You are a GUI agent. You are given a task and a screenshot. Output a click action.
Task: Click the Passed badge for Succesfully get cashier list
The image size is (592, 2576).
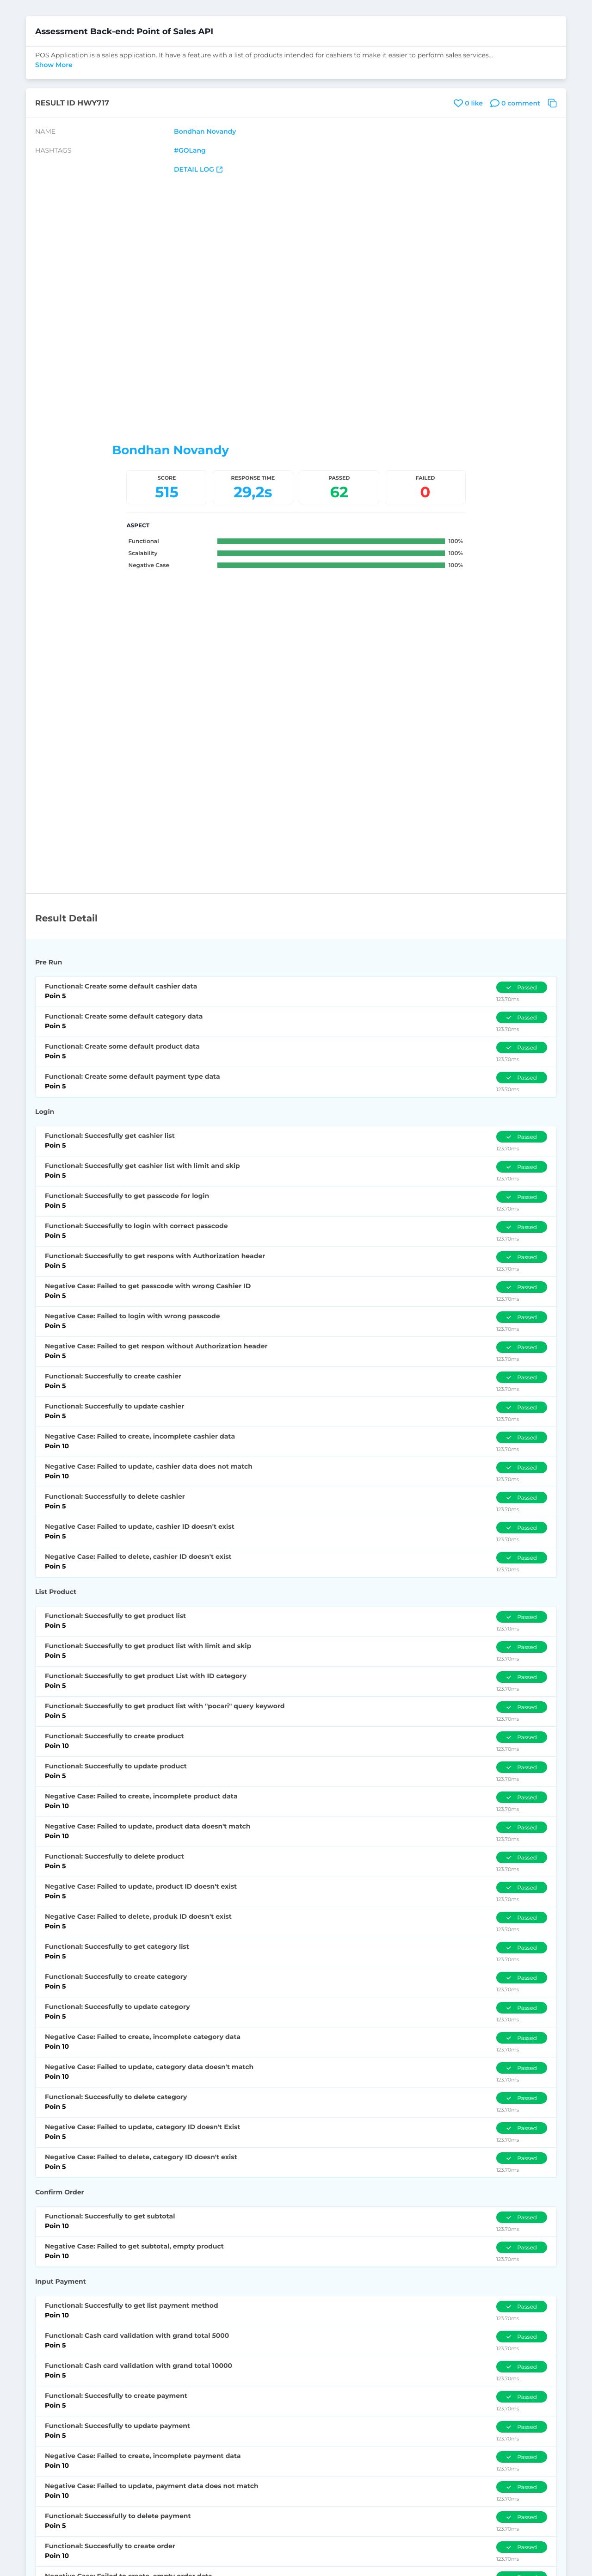click(x=521, y=1136)
